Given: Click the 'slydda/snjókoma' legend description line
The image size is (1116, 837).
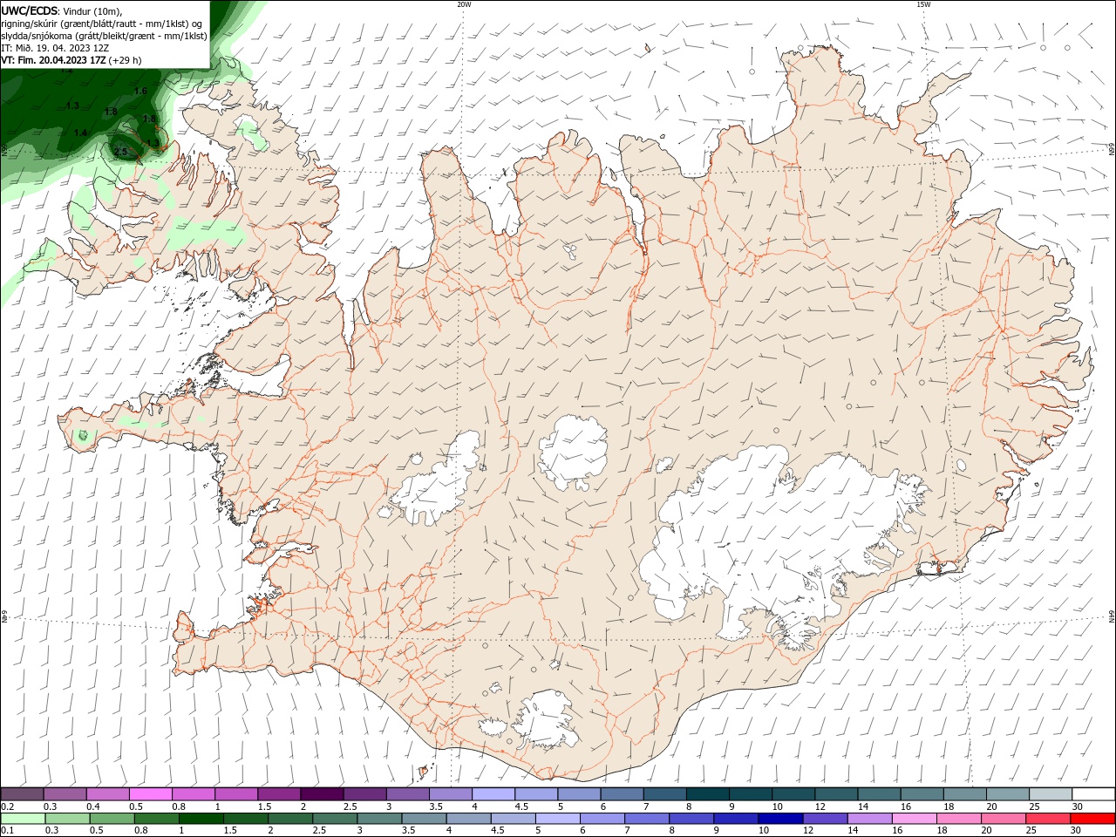Looking at the screenshot, I should pos(105,36).
